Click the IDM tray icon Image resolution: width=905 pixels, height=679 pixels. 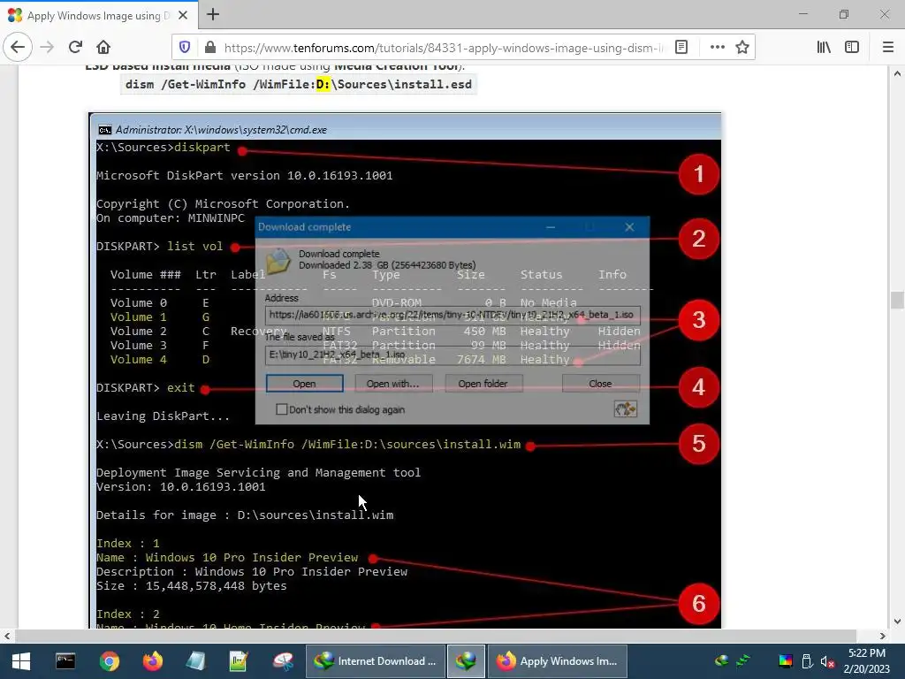[x=721, y=661]
